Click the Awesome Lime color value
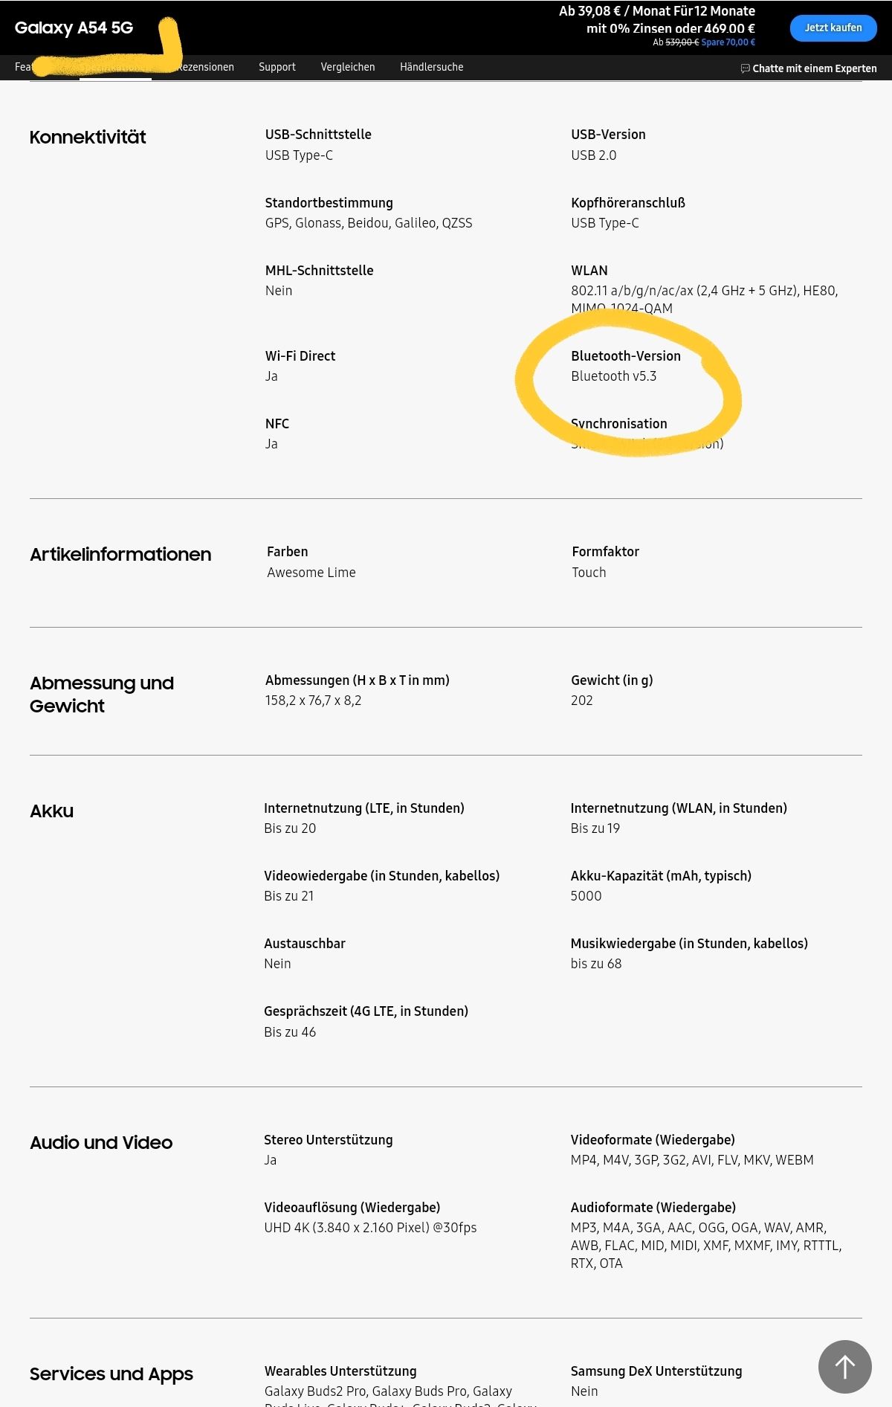The height and width of the screenshot is (1407, 892). pos(311,573)
